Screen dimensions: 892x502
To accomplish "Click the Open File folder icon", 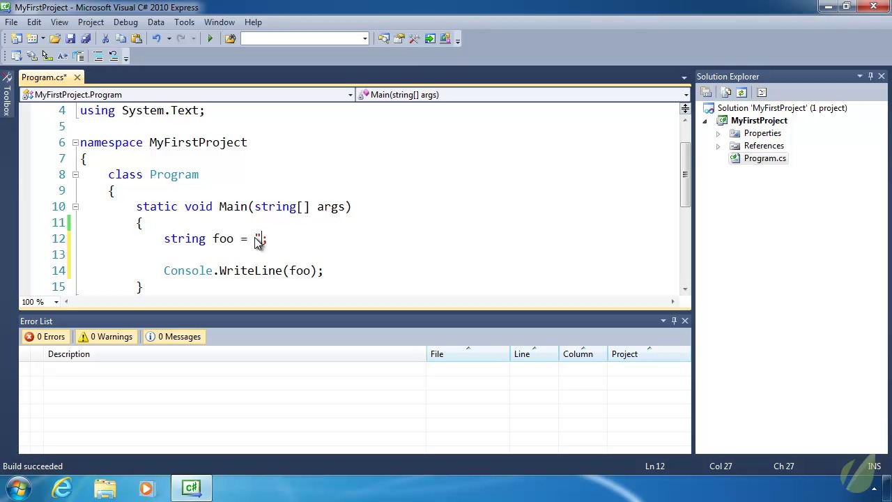I will pos(55,38).
